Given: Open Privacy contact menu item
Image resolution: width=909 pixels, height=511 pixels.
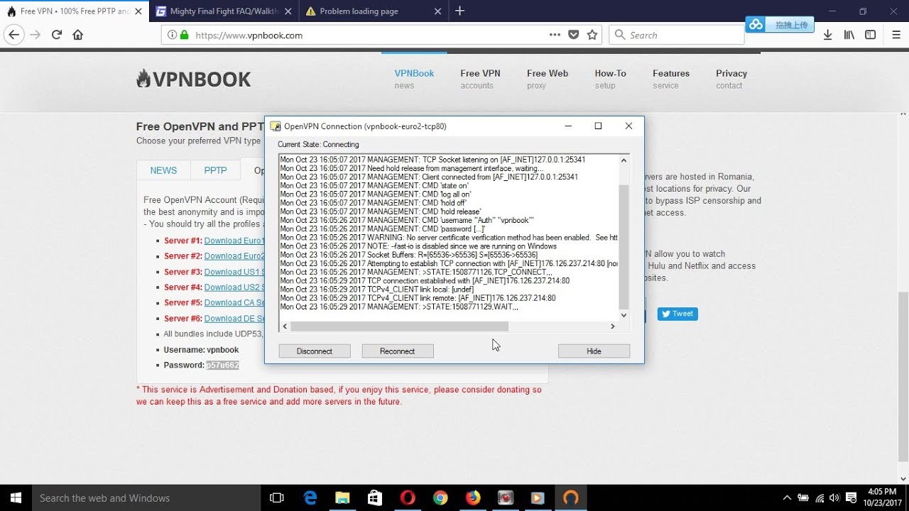Looking at the screenshot, I should [731, 79].
